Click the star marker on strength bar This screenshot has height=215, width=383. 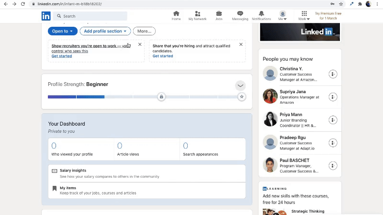(242, 97)
